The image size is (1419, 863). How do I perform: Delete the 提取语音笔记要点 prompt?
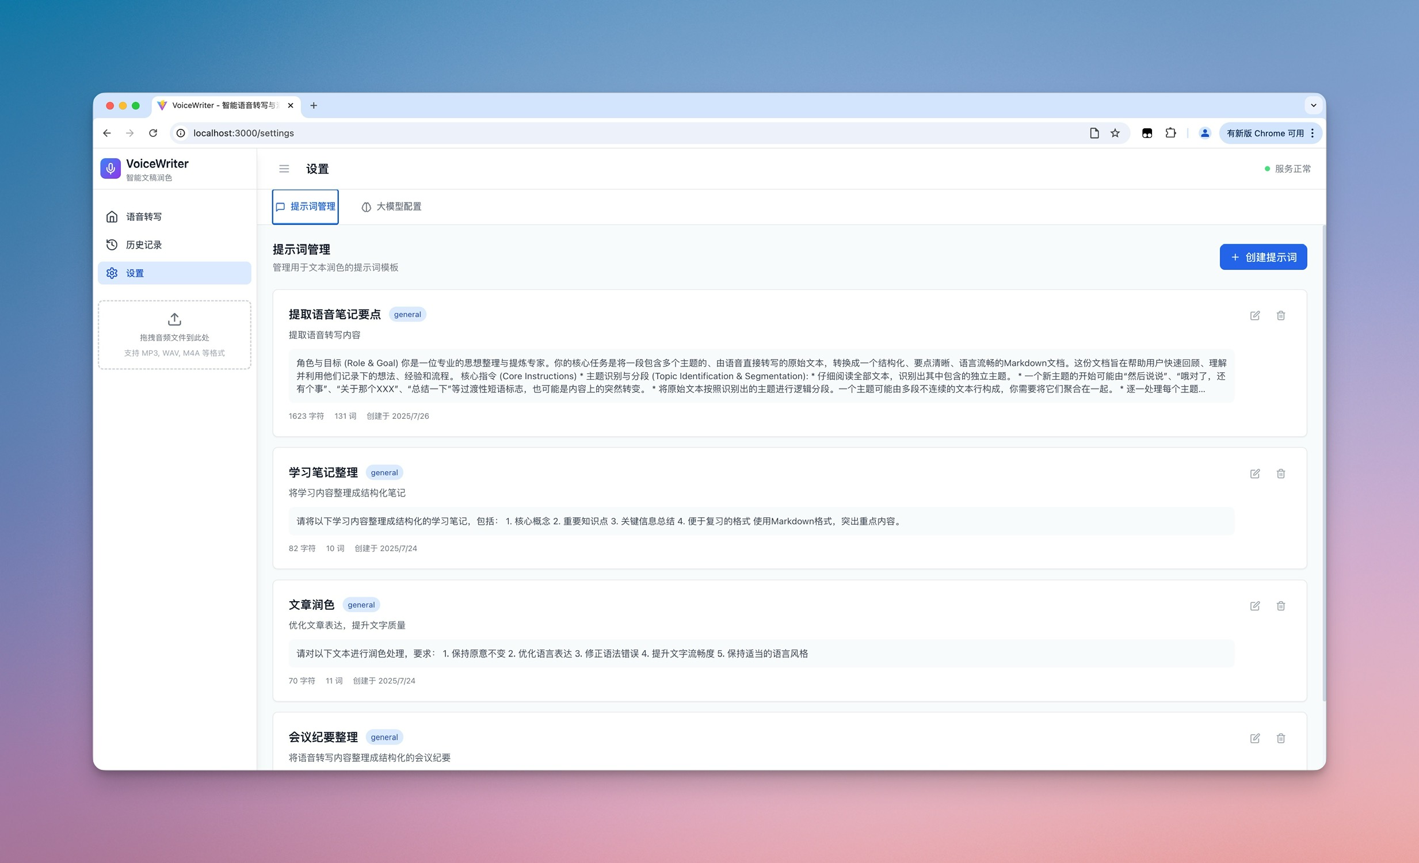point(1280,315)
